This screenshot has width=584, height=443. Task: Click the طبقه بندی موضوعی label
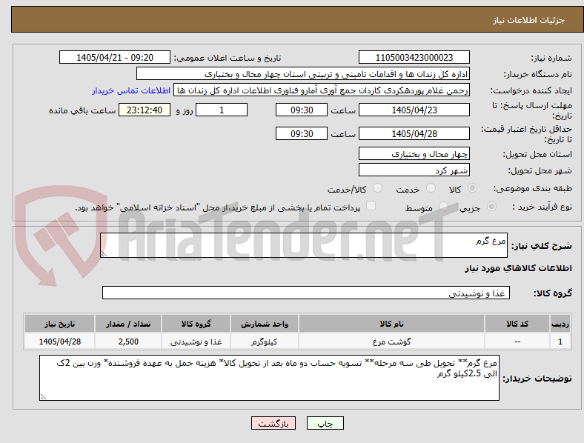(x=533, y=188)
